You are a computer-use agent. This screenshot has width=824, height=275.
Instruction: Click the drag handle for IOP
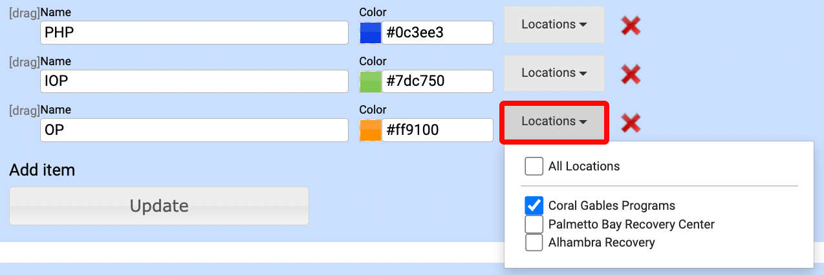tap(24, 61)
